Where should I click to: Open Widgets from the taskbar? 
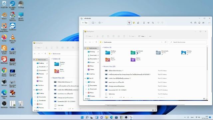coord(97,117)
